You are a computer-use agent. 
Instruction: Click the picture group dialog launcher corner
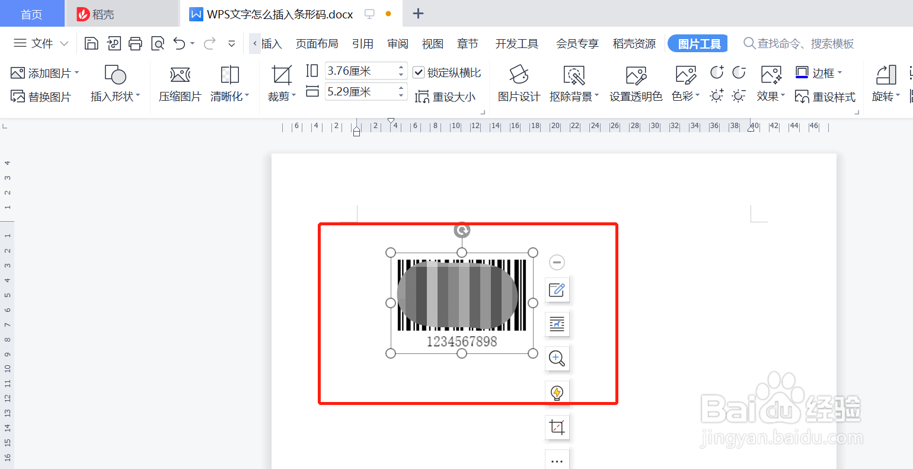tap(483, 112)
